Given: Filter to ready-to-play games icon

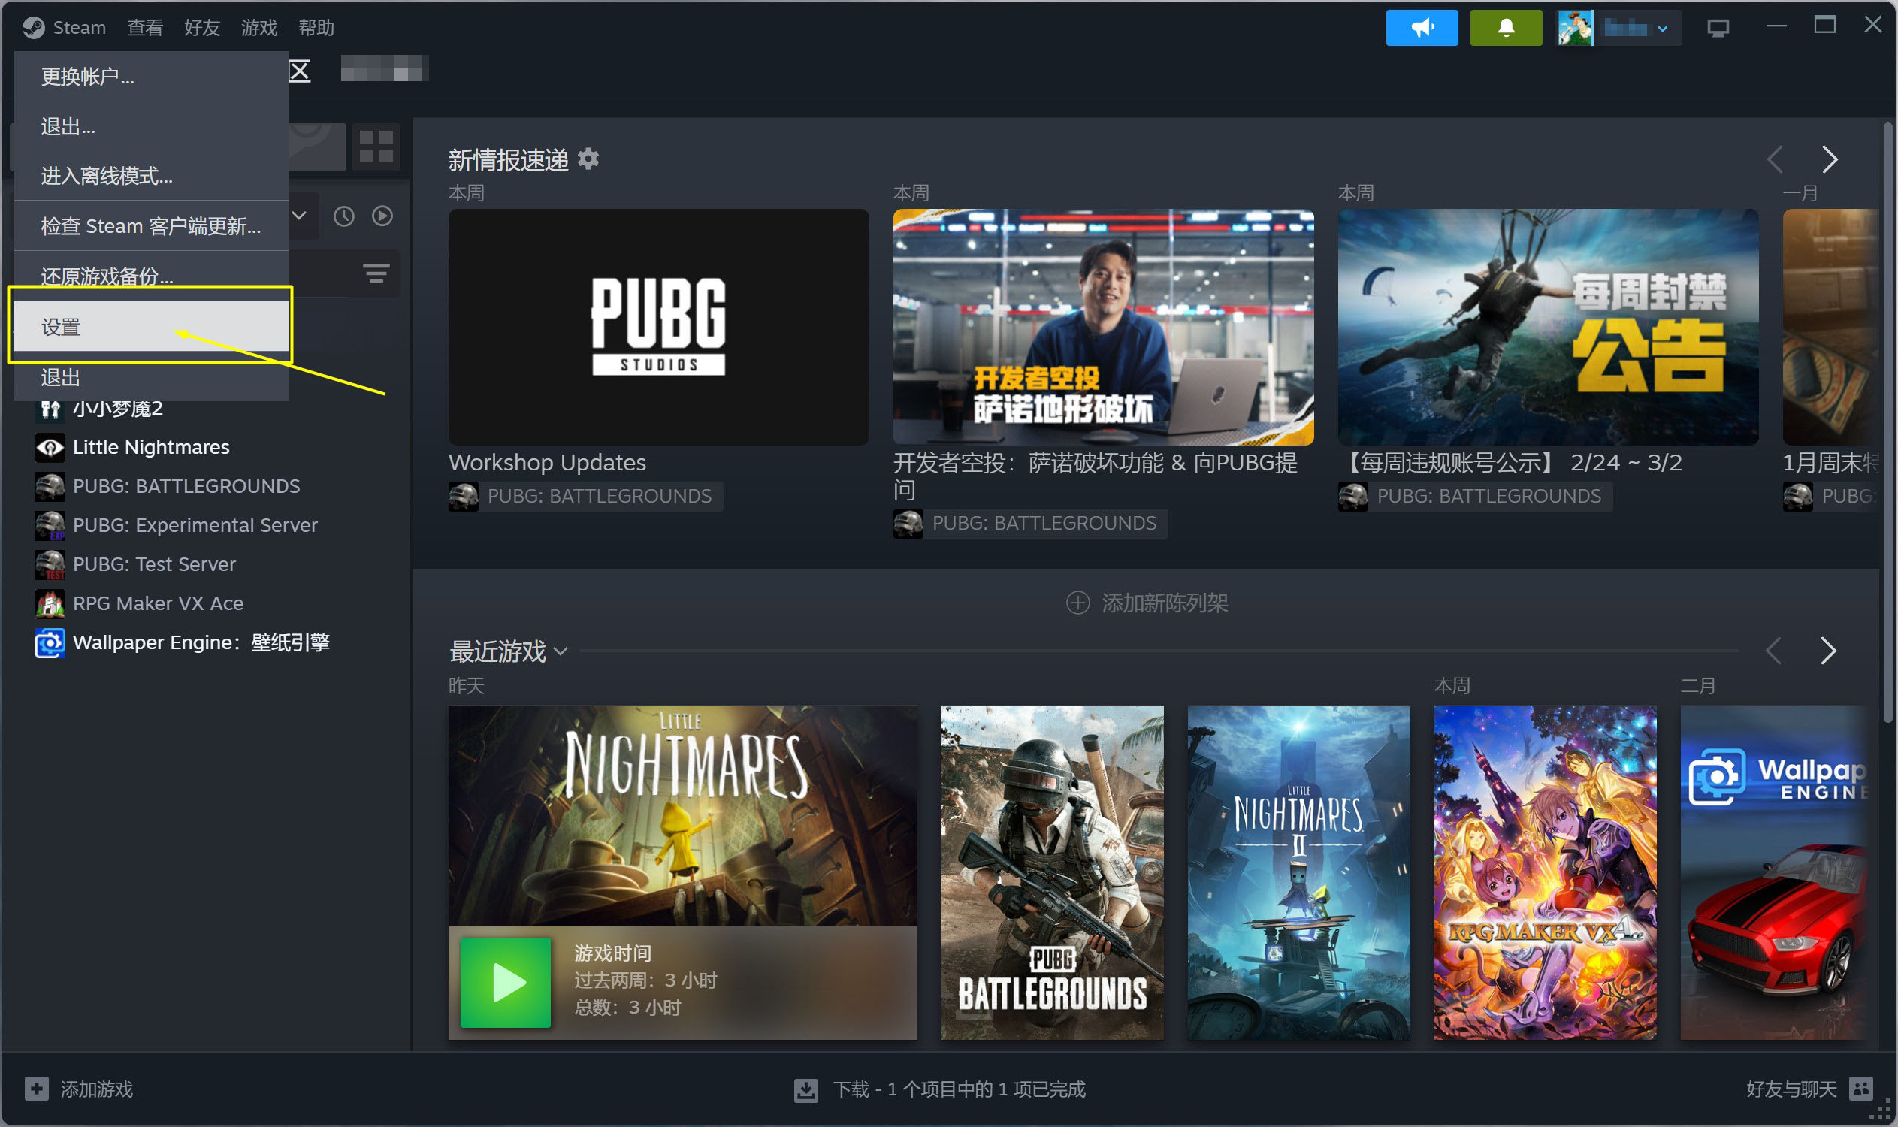Looking at the screenshot, I should coord(382,216).
